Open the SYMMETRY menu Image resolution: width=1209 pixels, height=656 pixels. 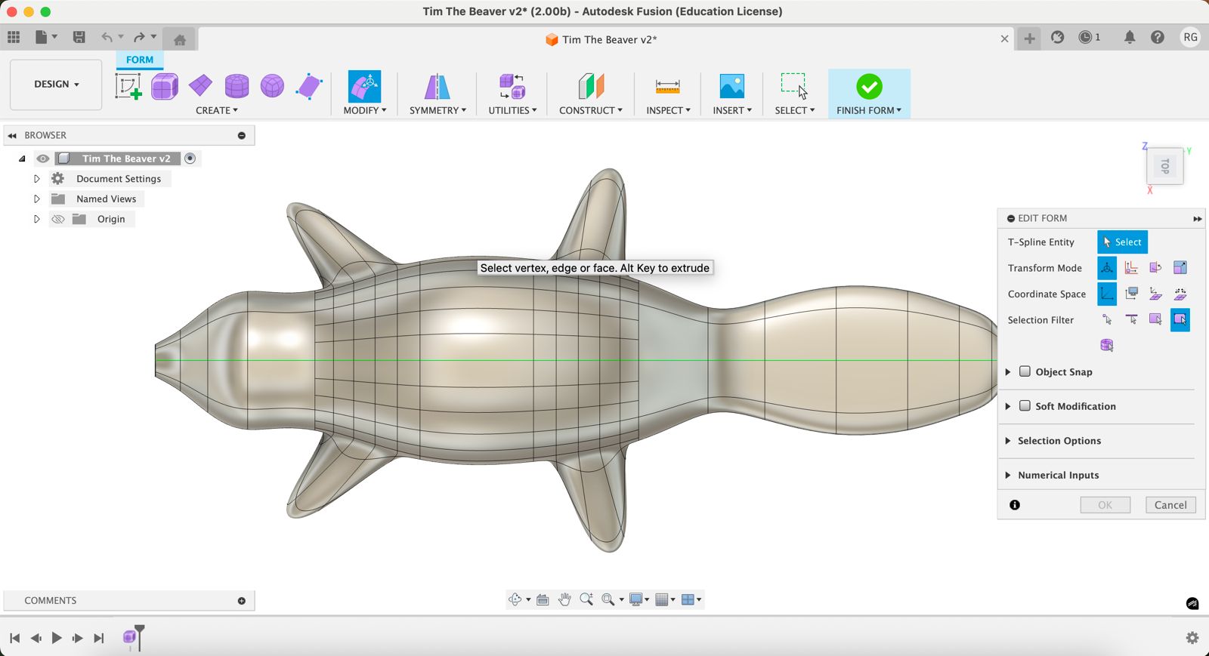[438, 110]
